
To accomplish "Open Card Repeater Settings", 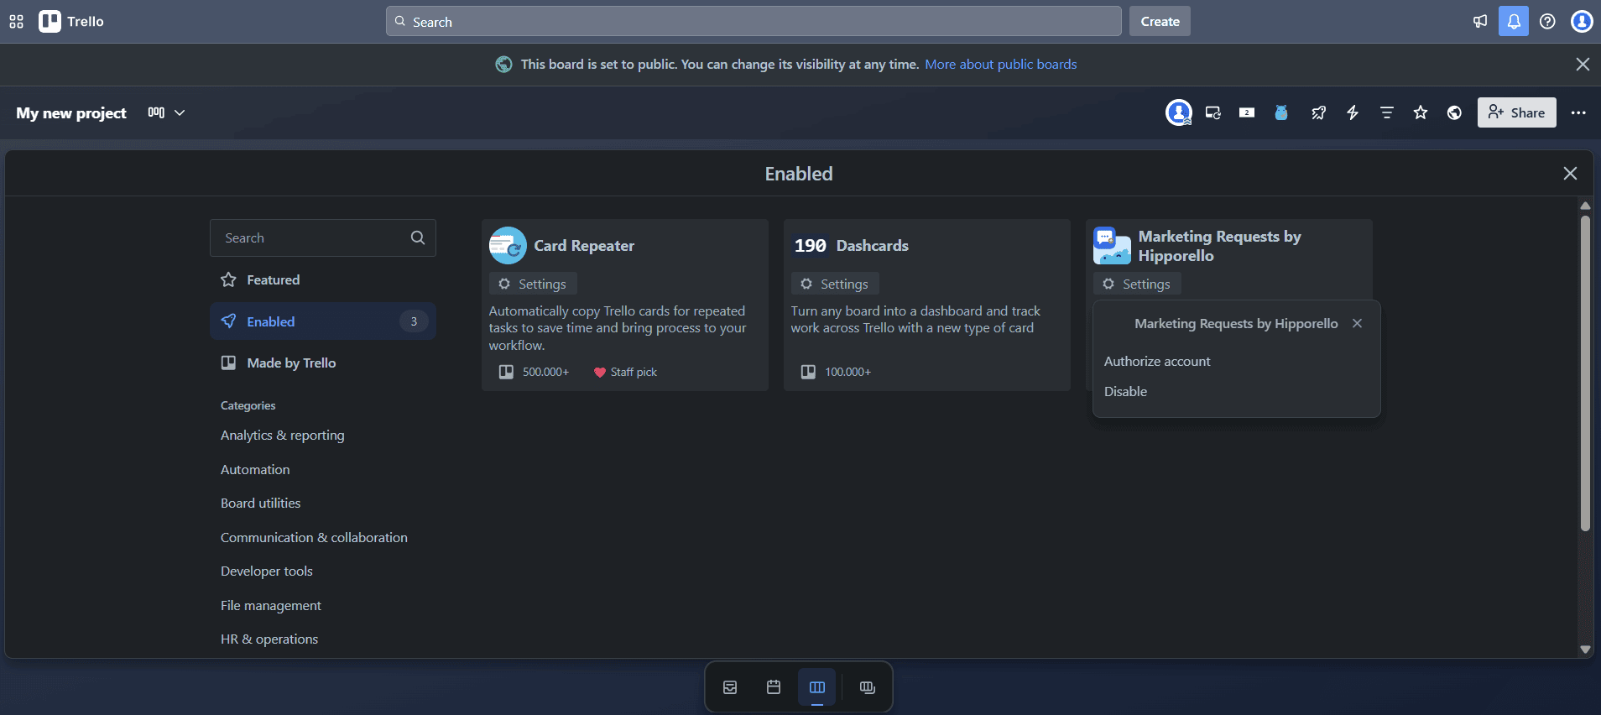I will (x=533, y=284).
